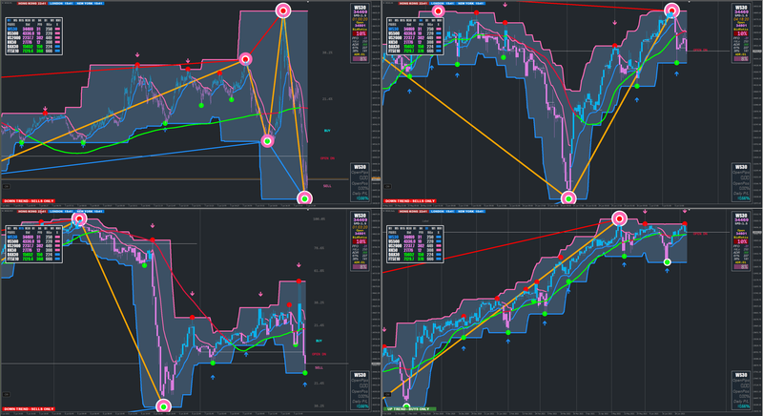
Task: Select FTSE10 row in bottom-right chart dashboard
Action: coord(415,259)
